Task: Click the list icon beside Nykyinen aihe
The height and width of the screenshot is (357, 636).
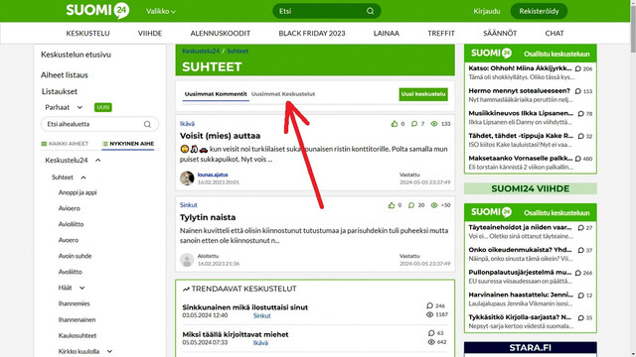Action: point(105,144)
